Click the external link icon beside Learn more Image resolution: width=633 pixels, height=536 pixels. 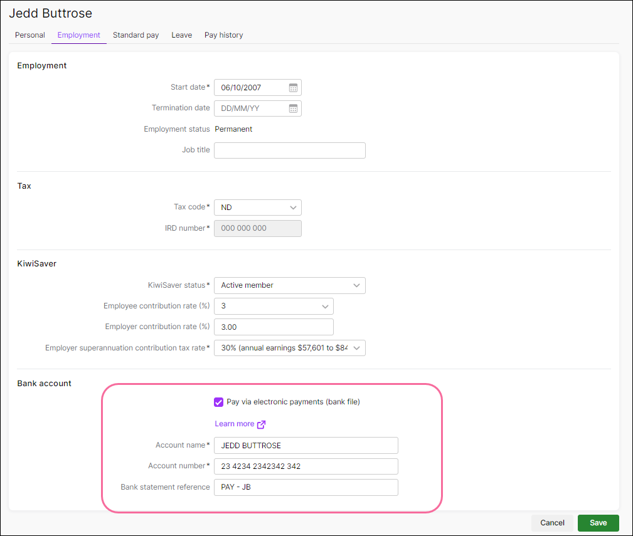click(x=261, y=424)
